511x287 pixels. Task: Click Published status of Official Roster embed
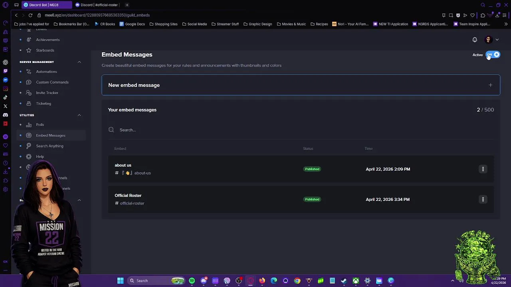click(x=312, y=199)
